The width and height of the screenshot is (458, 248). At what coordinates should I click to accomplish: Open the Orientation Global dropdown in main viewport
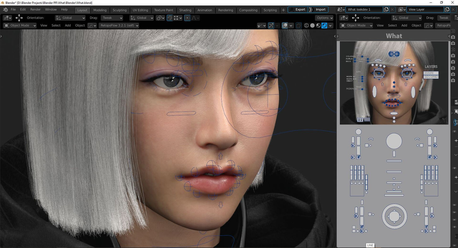[70, 18]
